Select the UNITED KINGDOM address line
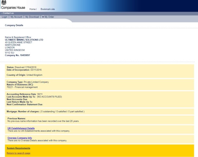 click(15, 50)
